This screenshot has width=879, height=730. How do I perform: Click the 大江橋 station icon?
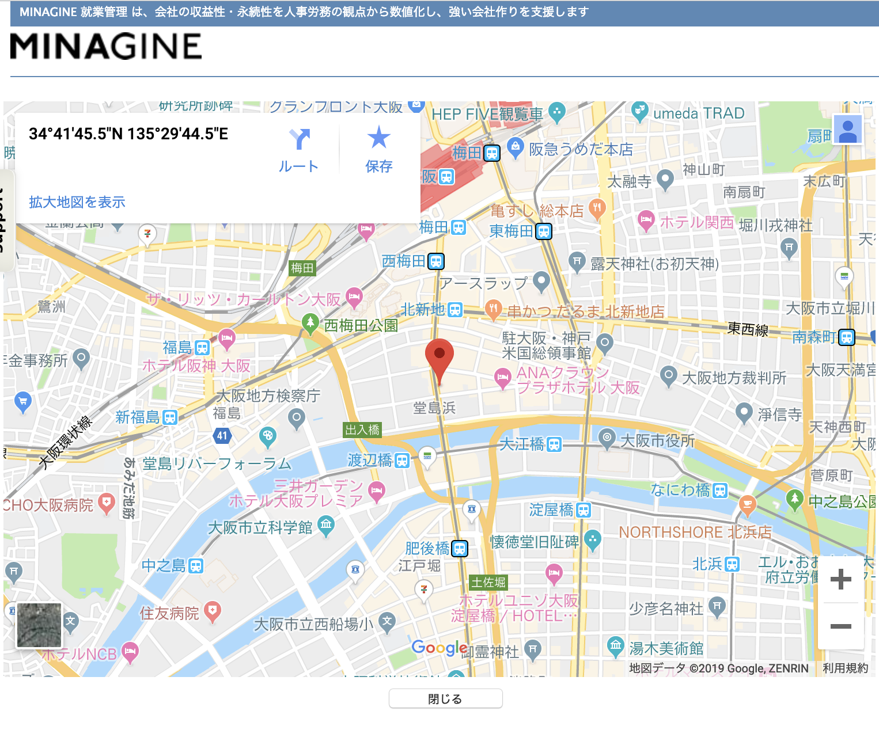click(554, 444)
